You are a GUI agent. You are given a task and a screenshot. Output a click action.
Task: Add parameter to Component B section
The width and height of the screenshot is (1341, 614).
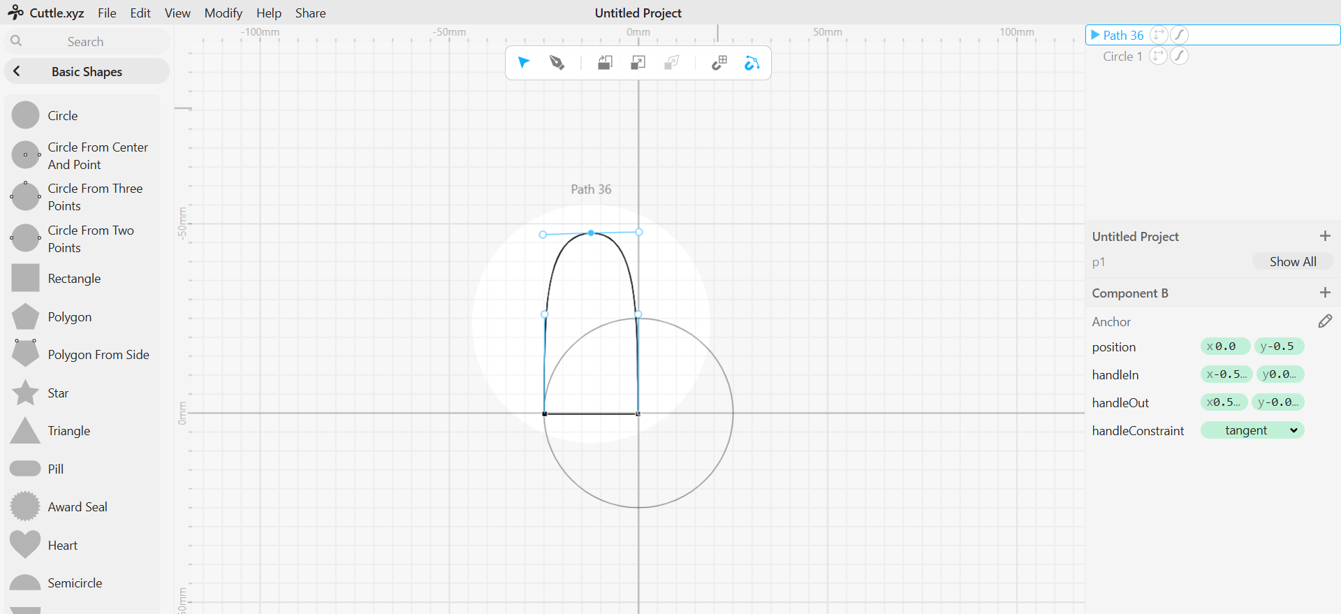tap(1325, 293)
